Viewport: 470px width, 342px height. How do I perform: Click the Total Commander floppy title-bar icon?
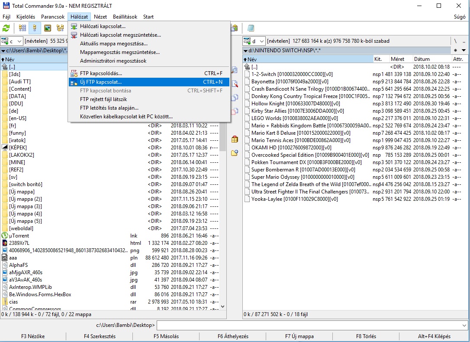click(6, 6)
